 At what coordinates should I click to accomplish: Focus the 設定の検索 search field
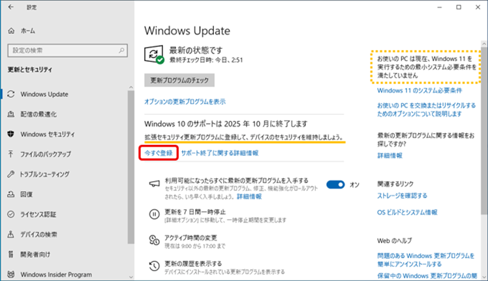pyautogui.click(x=68, y=50)
